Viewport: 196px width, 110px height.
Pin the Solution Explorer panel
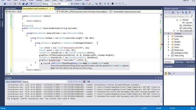point(190,9)
